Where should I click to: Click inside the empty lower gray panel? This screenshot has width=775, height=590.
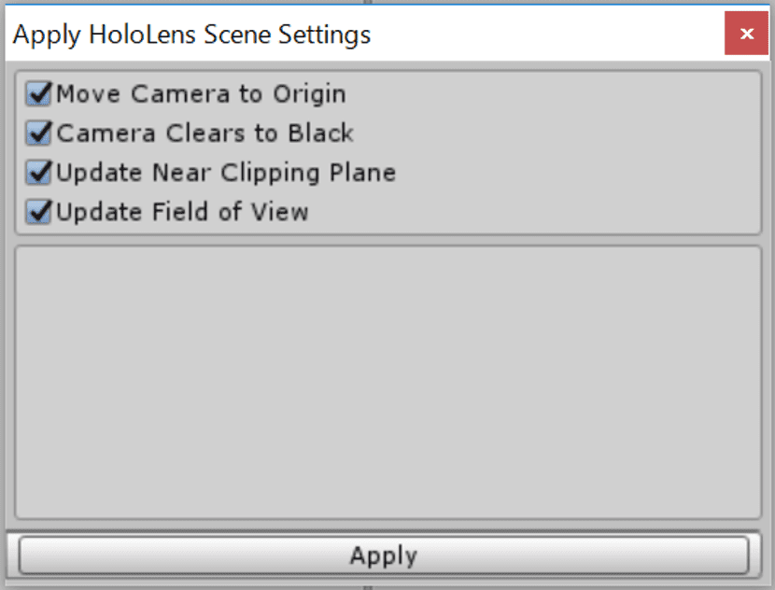coord(388,382)
